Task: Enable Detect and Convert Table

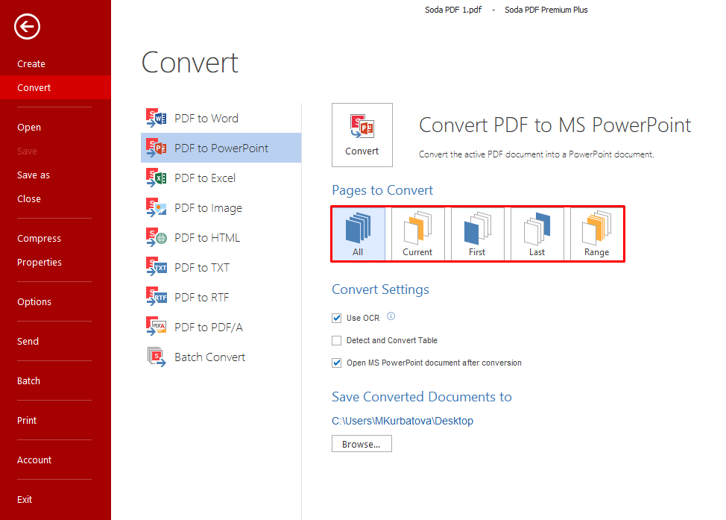Action: (x=337, y=340)
